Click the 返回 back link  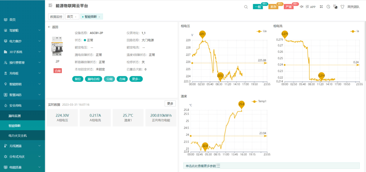[53, 27]
